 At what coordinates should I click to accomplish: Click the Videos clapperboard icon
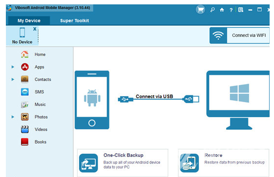pyautogui.click(x=25, y=129)
